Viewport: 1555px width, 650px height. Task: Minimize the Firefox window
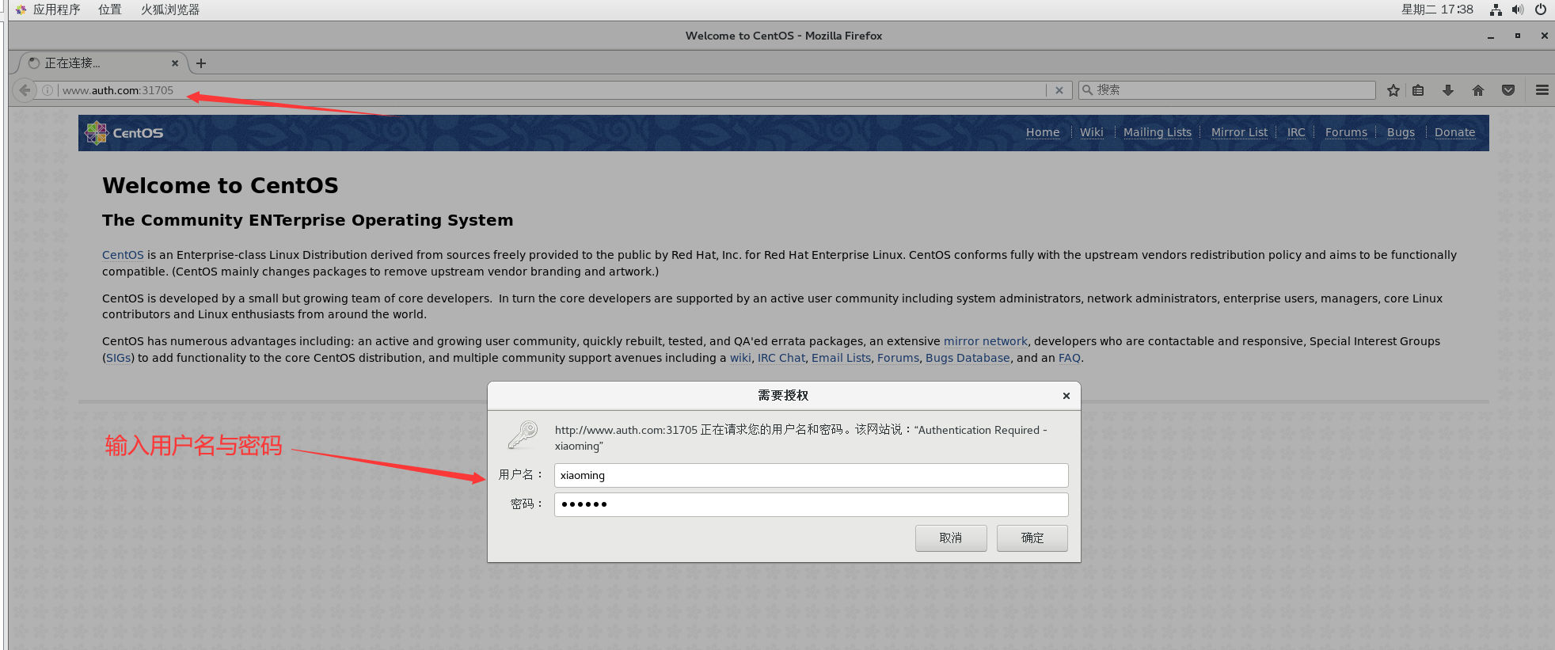1491,36
